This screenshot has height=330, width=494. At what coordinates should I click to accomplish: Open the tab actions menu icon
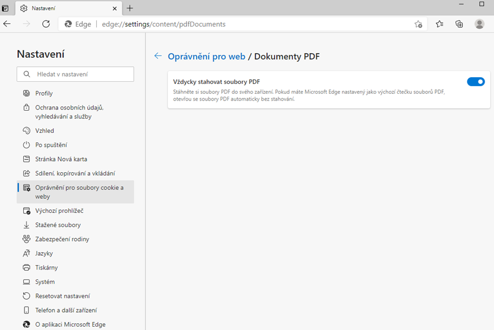pyautogui.click(x=5, y=8)
